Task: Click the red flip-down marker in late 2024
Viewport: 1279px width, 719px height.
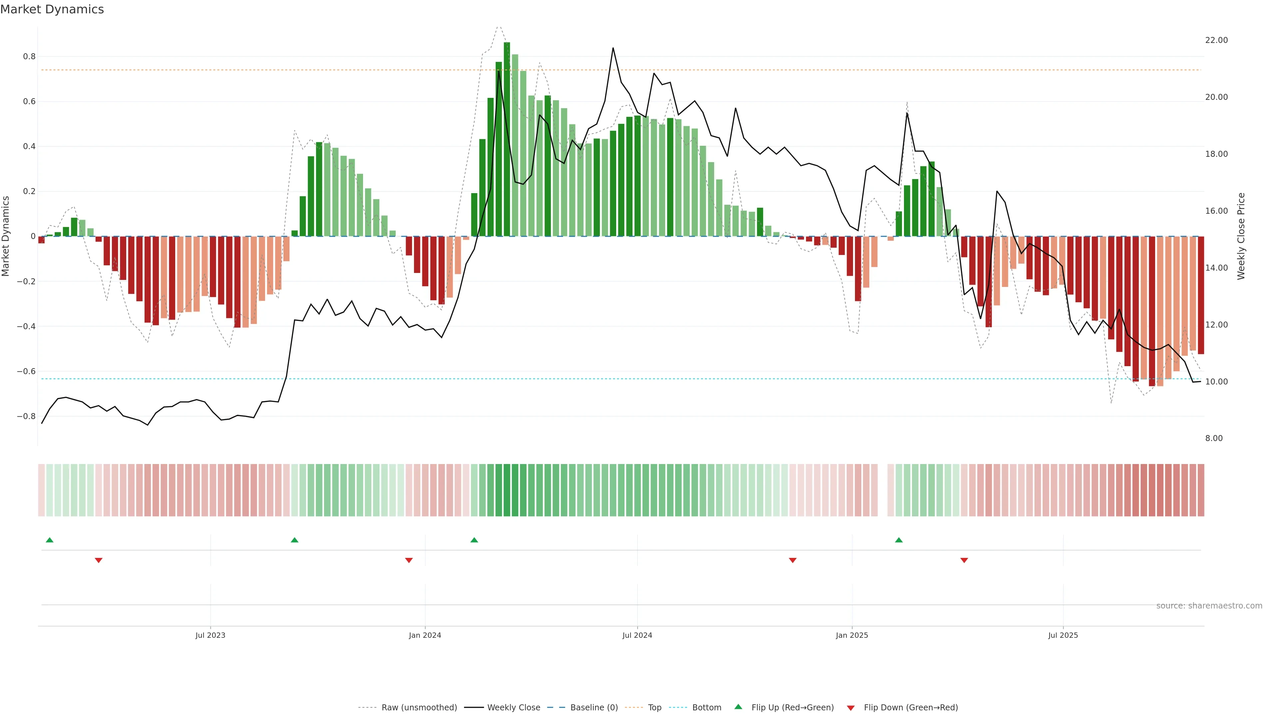Action: click(x=792, y=560)
